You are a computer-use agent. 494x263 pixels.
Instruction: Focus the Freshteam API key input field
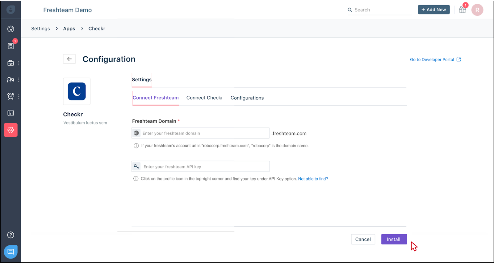(200, 167)
